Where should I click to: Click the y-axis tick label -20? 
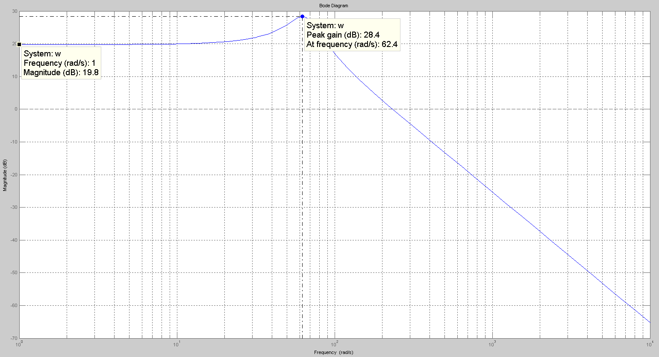(14, 175)
